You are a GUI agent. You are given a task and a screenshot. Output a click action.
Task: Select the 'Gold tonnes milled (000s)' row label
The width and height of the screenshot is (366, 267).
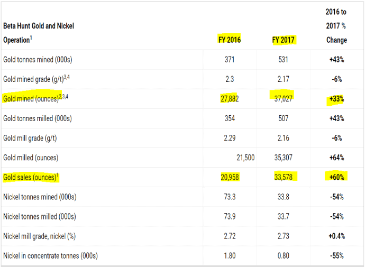click(x=38, y=118)
